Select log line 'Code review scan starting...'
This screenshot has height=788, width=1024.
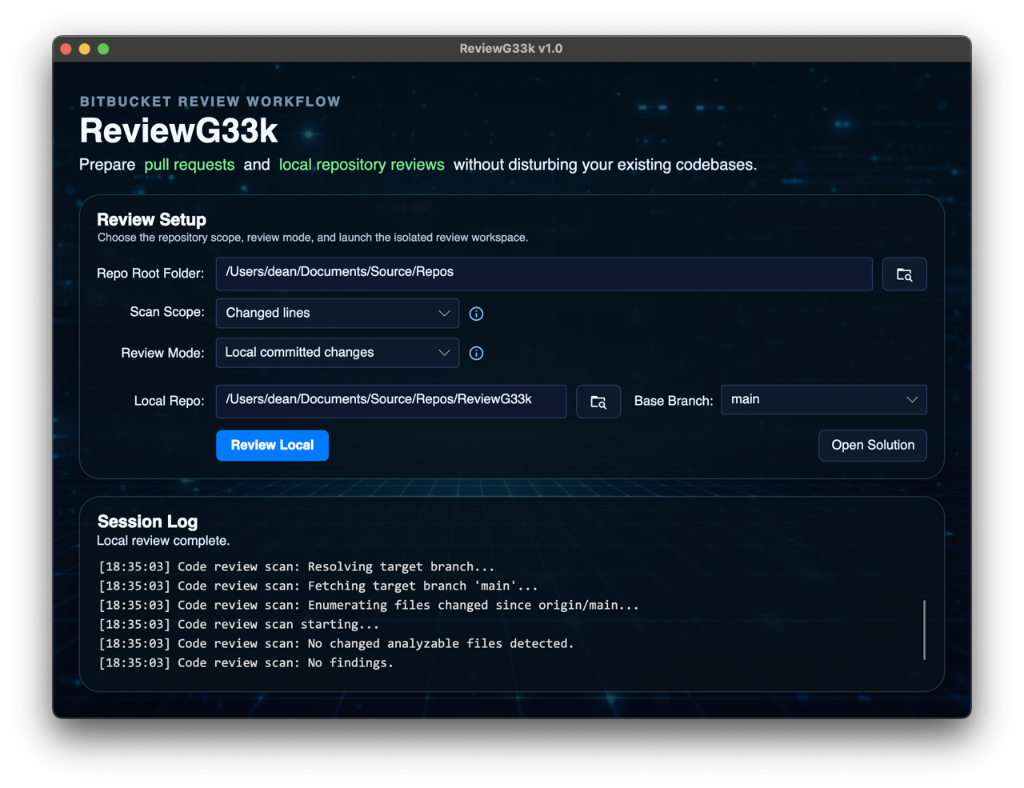[239, 624]
